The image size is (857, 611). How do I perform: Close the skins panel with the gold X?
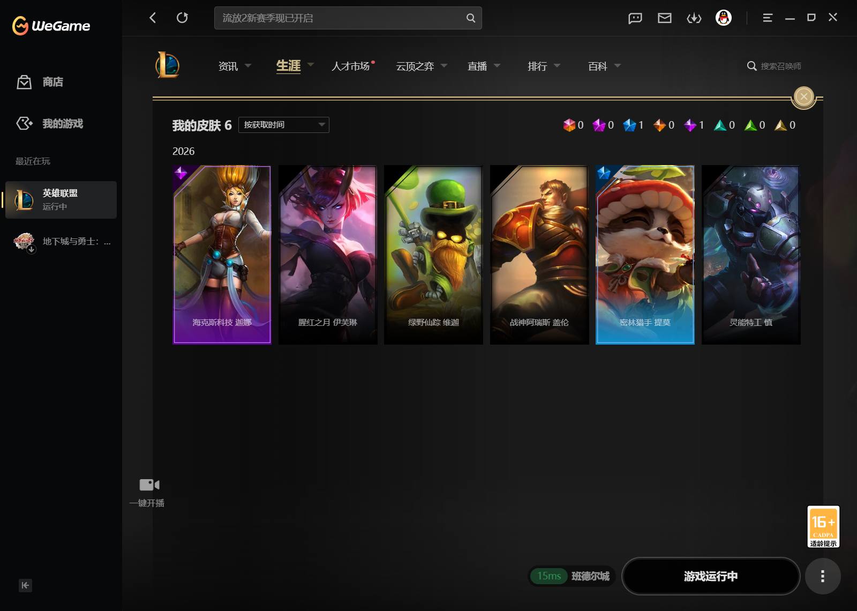(803, 97)
